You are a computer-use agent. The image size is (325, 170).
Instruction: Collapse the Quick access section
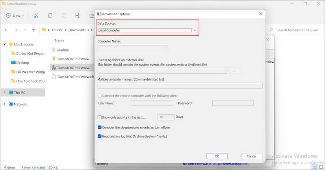pyautogui.click(x=5, y=44)
